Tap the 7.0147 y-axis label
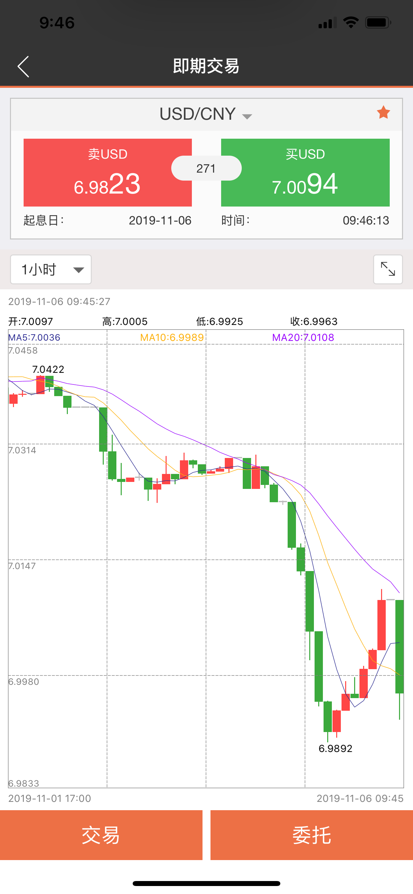Screen dimensions: 413x894 pos(22,566)
